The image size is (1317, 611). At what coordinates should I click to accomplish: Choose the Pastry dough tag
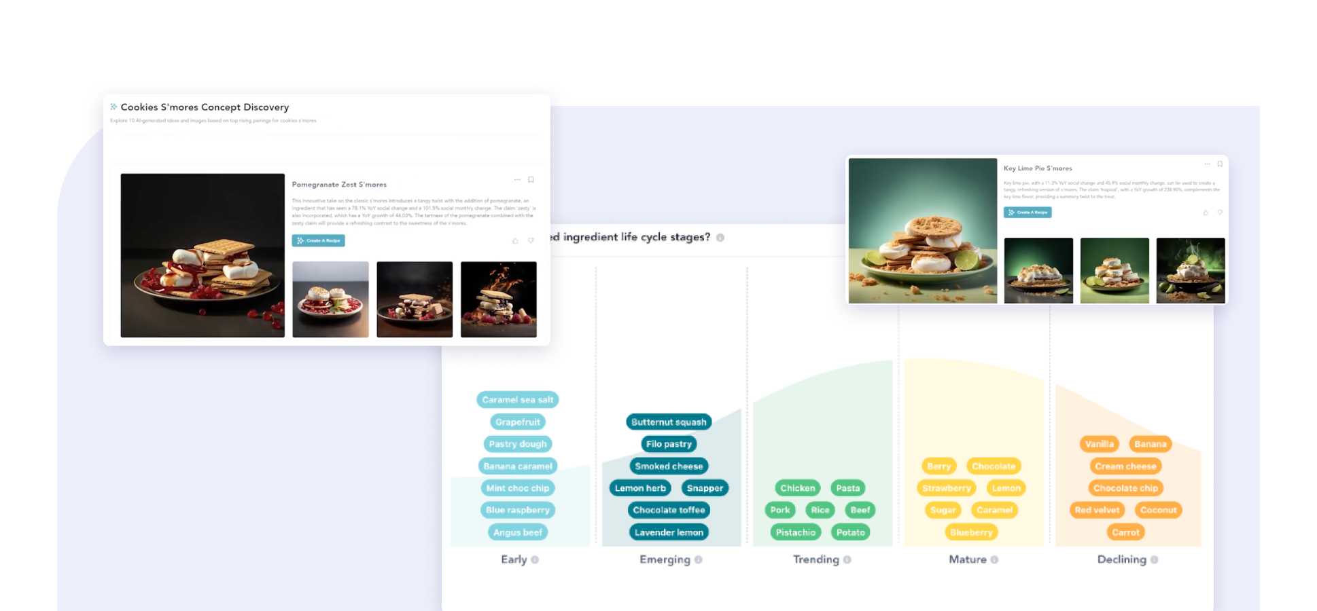pyautogui.click(x=518, y=444)
